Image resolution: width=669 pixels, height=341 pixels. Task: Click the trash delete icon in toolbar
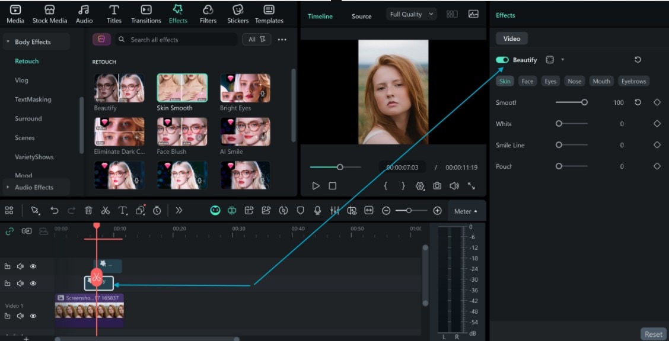[88, 210]
